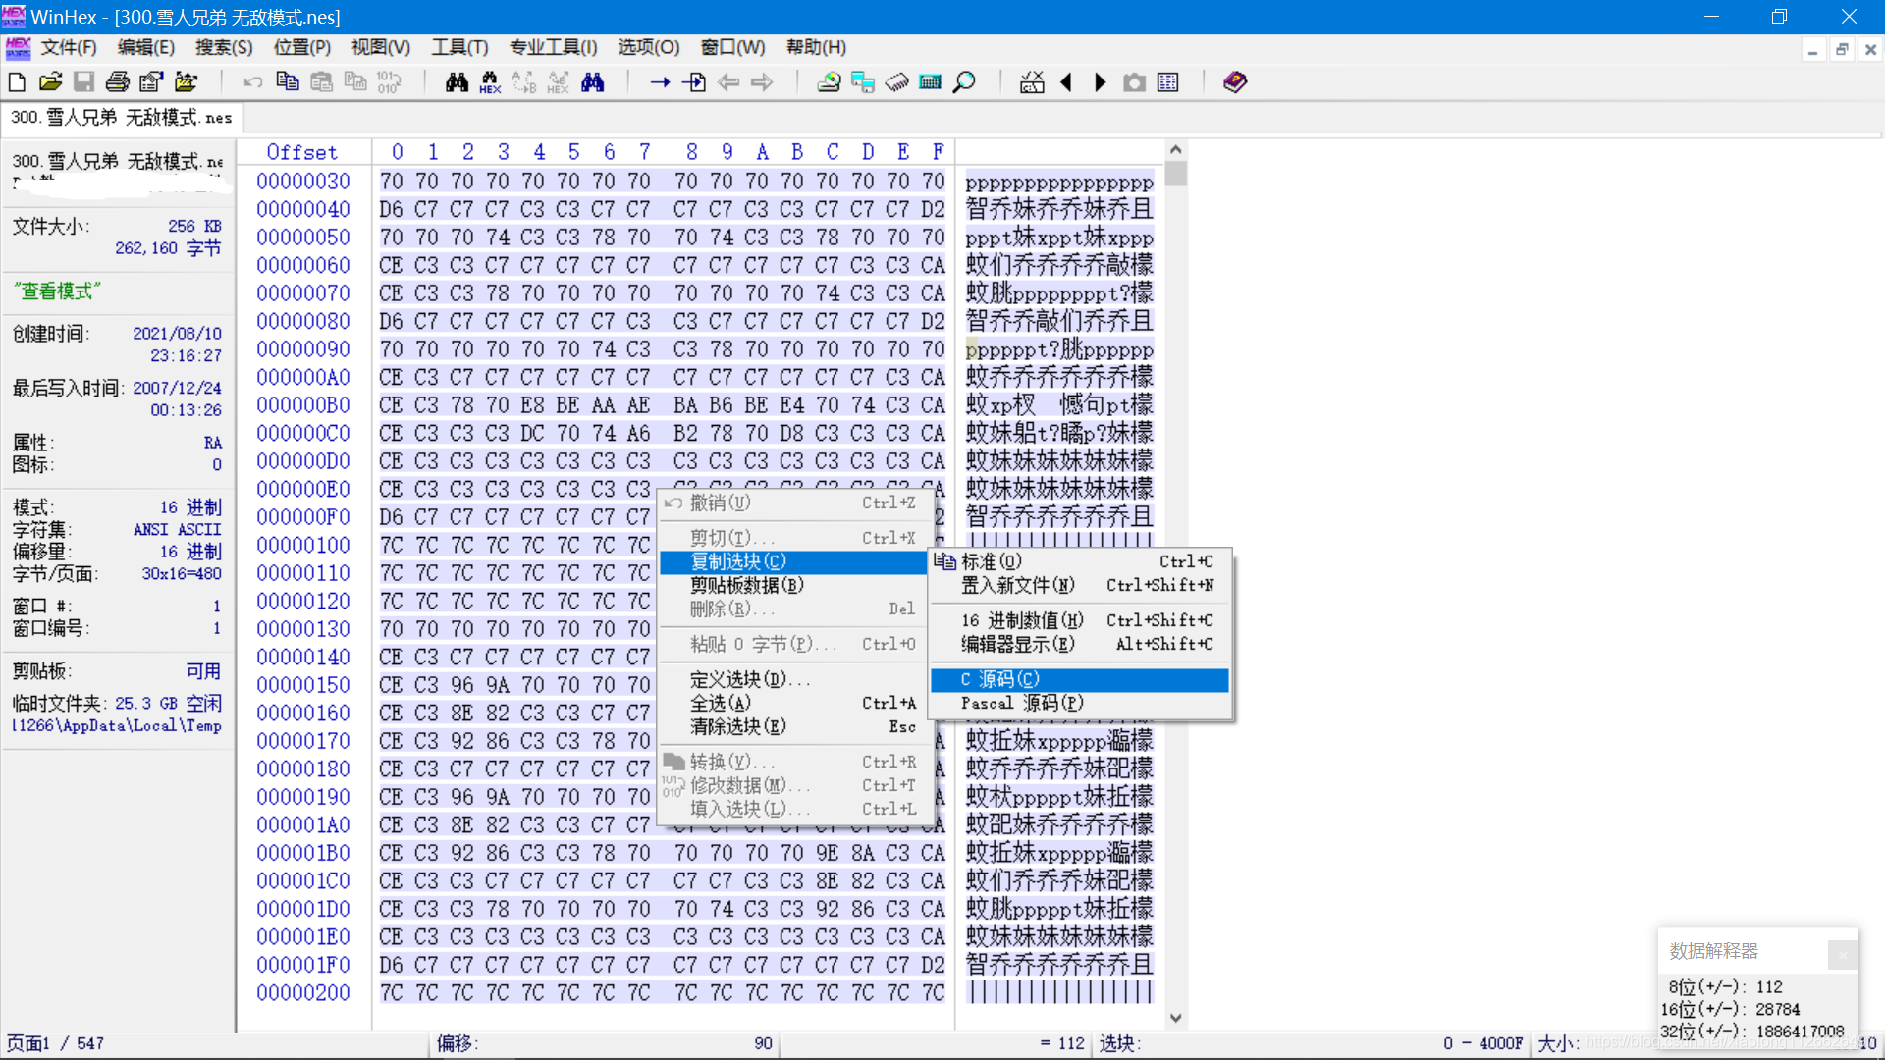Open Find Text binoculars icon
The image size is (1885, 1060).
point(457,82)
